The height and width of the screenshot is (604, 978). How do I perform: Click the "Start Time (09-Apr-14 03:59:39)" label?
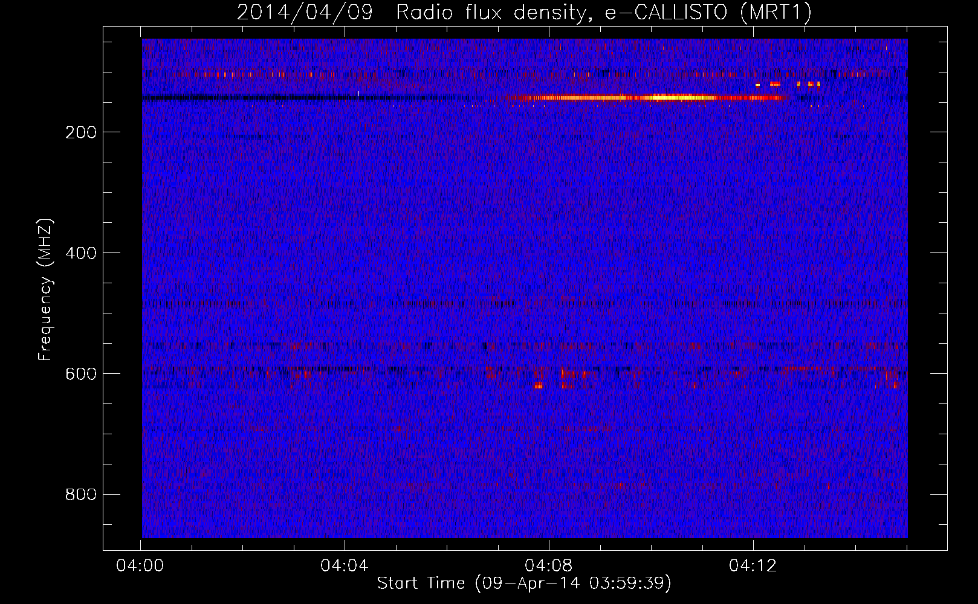click(524, 583)
